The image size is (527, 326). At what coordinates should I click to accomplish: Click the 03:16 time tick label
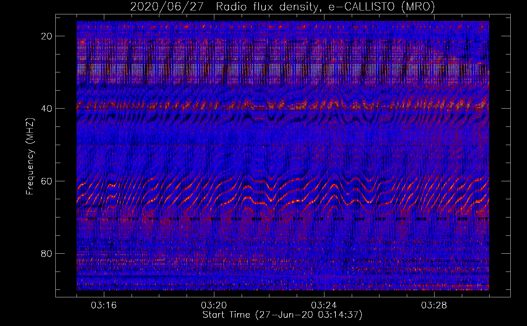point(104,305)
